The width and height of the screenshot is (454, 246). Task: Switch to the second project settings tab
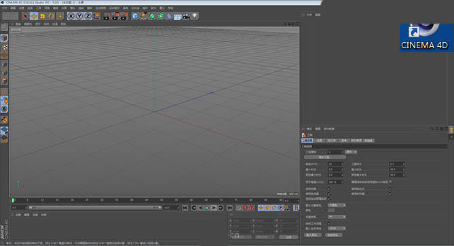(320, 140)
